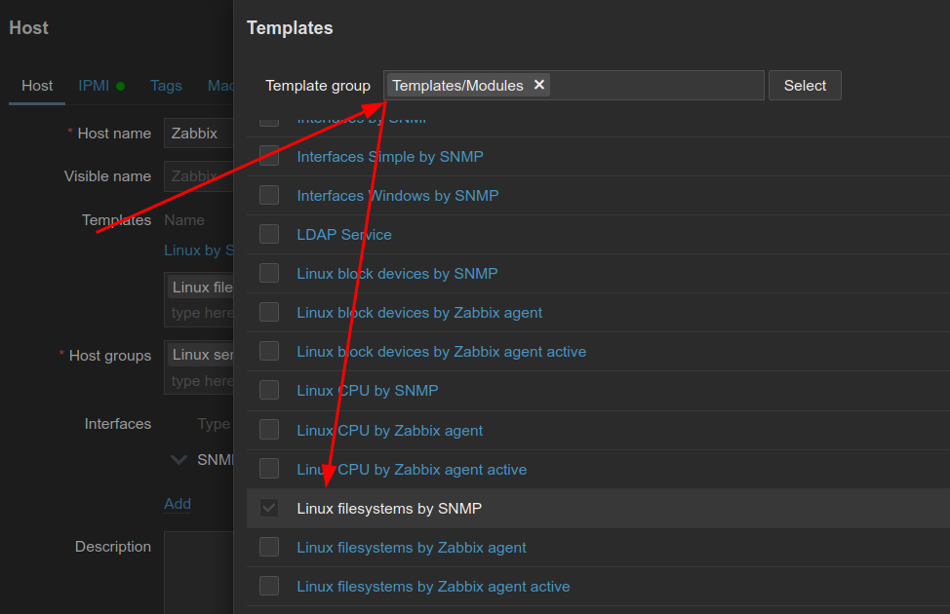Open Linux block devices by Zabbix agent active link
The image size is (950, 614).
(441, 352)
